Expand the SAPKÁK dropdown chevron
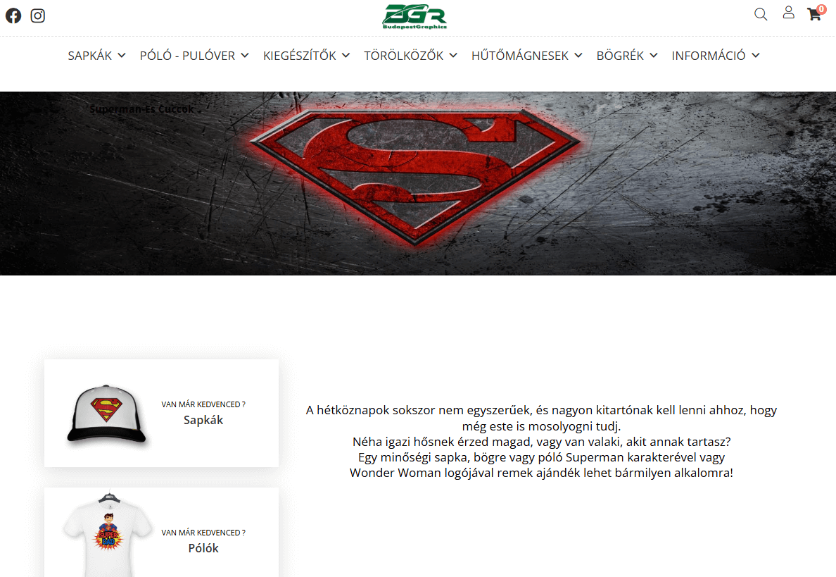This screenshot has height=577, width=836. click(122, 56)
